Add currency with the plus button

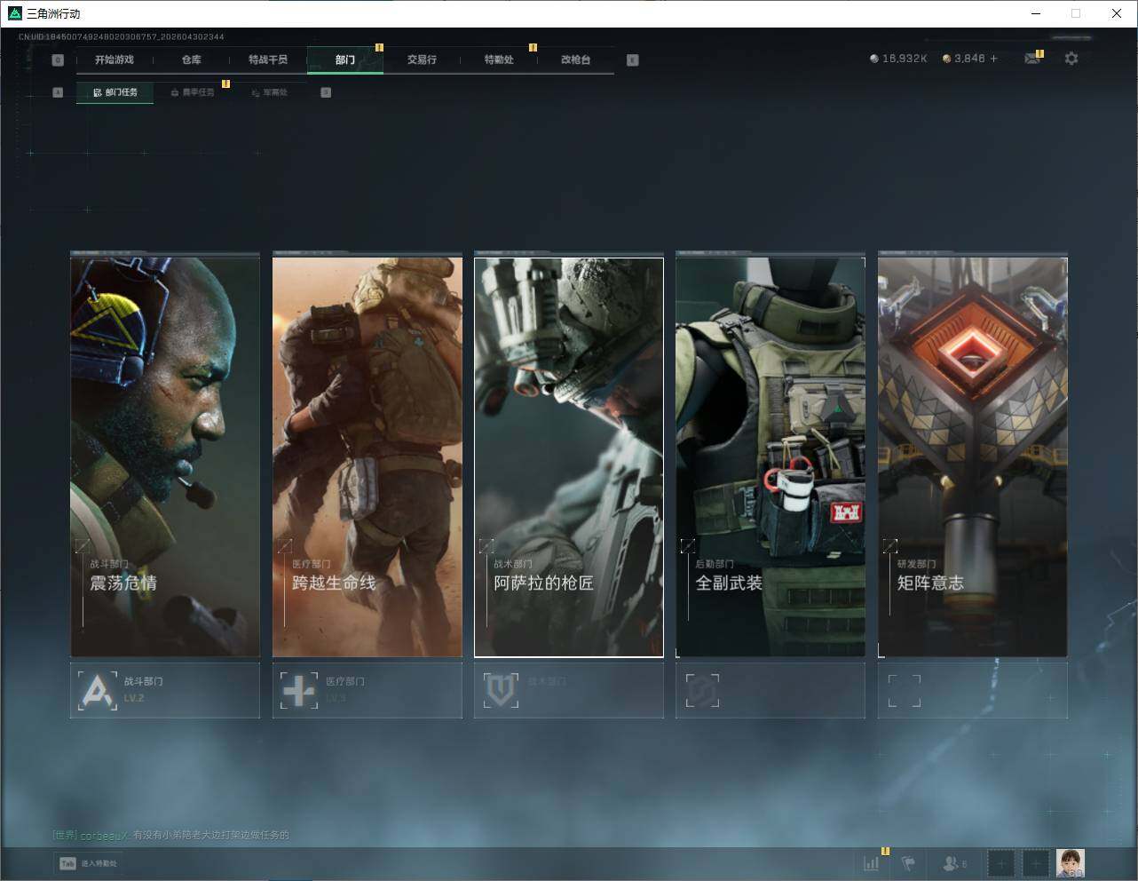(x=993, y=59)
